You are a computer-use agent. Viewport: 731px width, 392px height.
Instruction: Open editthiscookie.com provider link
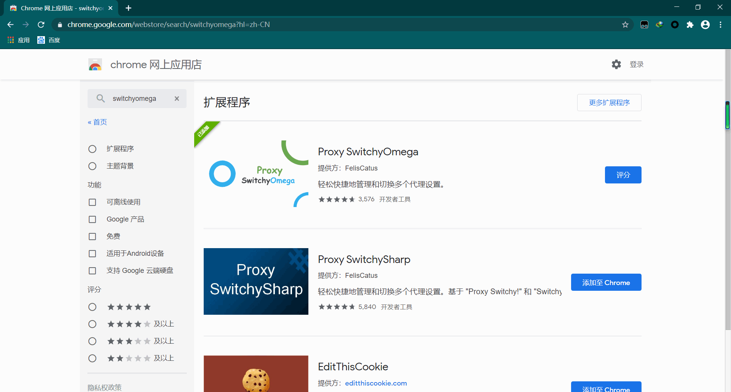(x=376, y=383)
